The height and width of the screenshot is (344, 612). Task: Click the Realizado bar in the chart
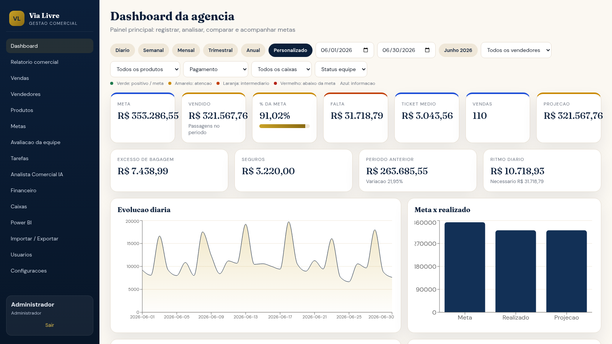pyautogui.click(x=516, y=271)
